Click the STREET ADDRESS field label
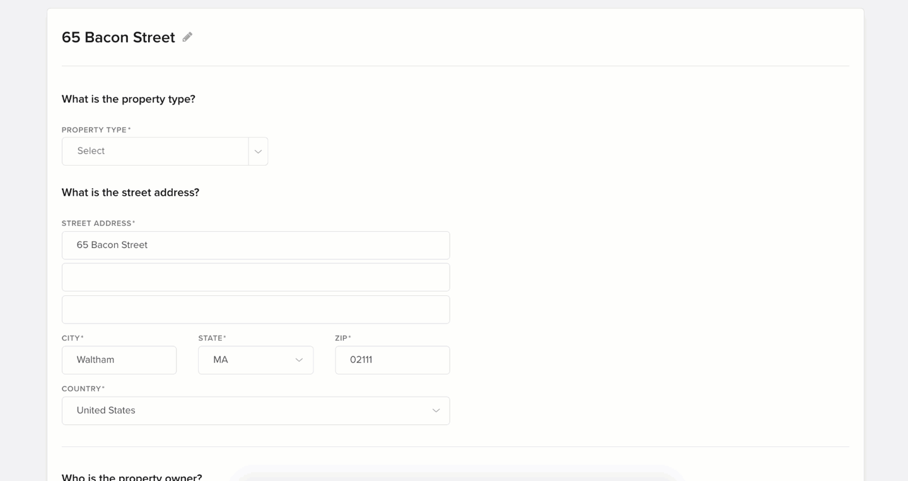908x481 pixels. (98, 223)
